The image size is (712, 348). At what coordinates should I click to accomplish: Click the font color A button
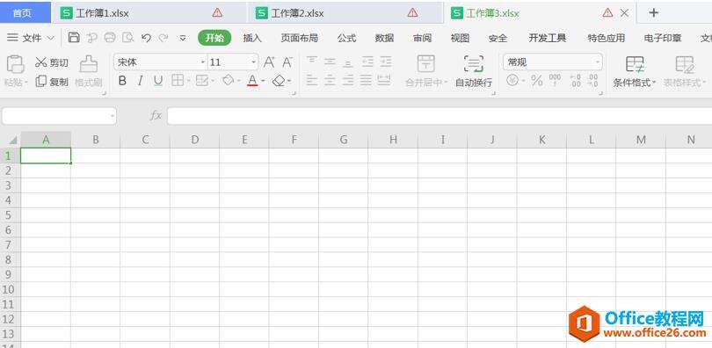click(252, 81)
